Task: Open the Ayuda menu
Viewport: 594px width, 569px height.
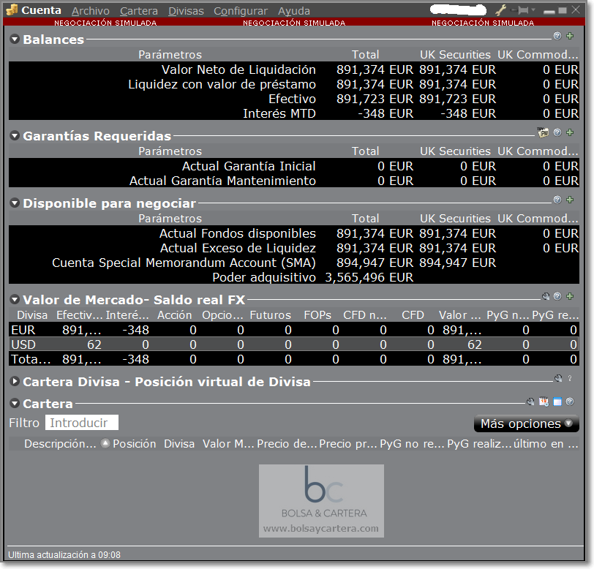Action: click(294, 11)
